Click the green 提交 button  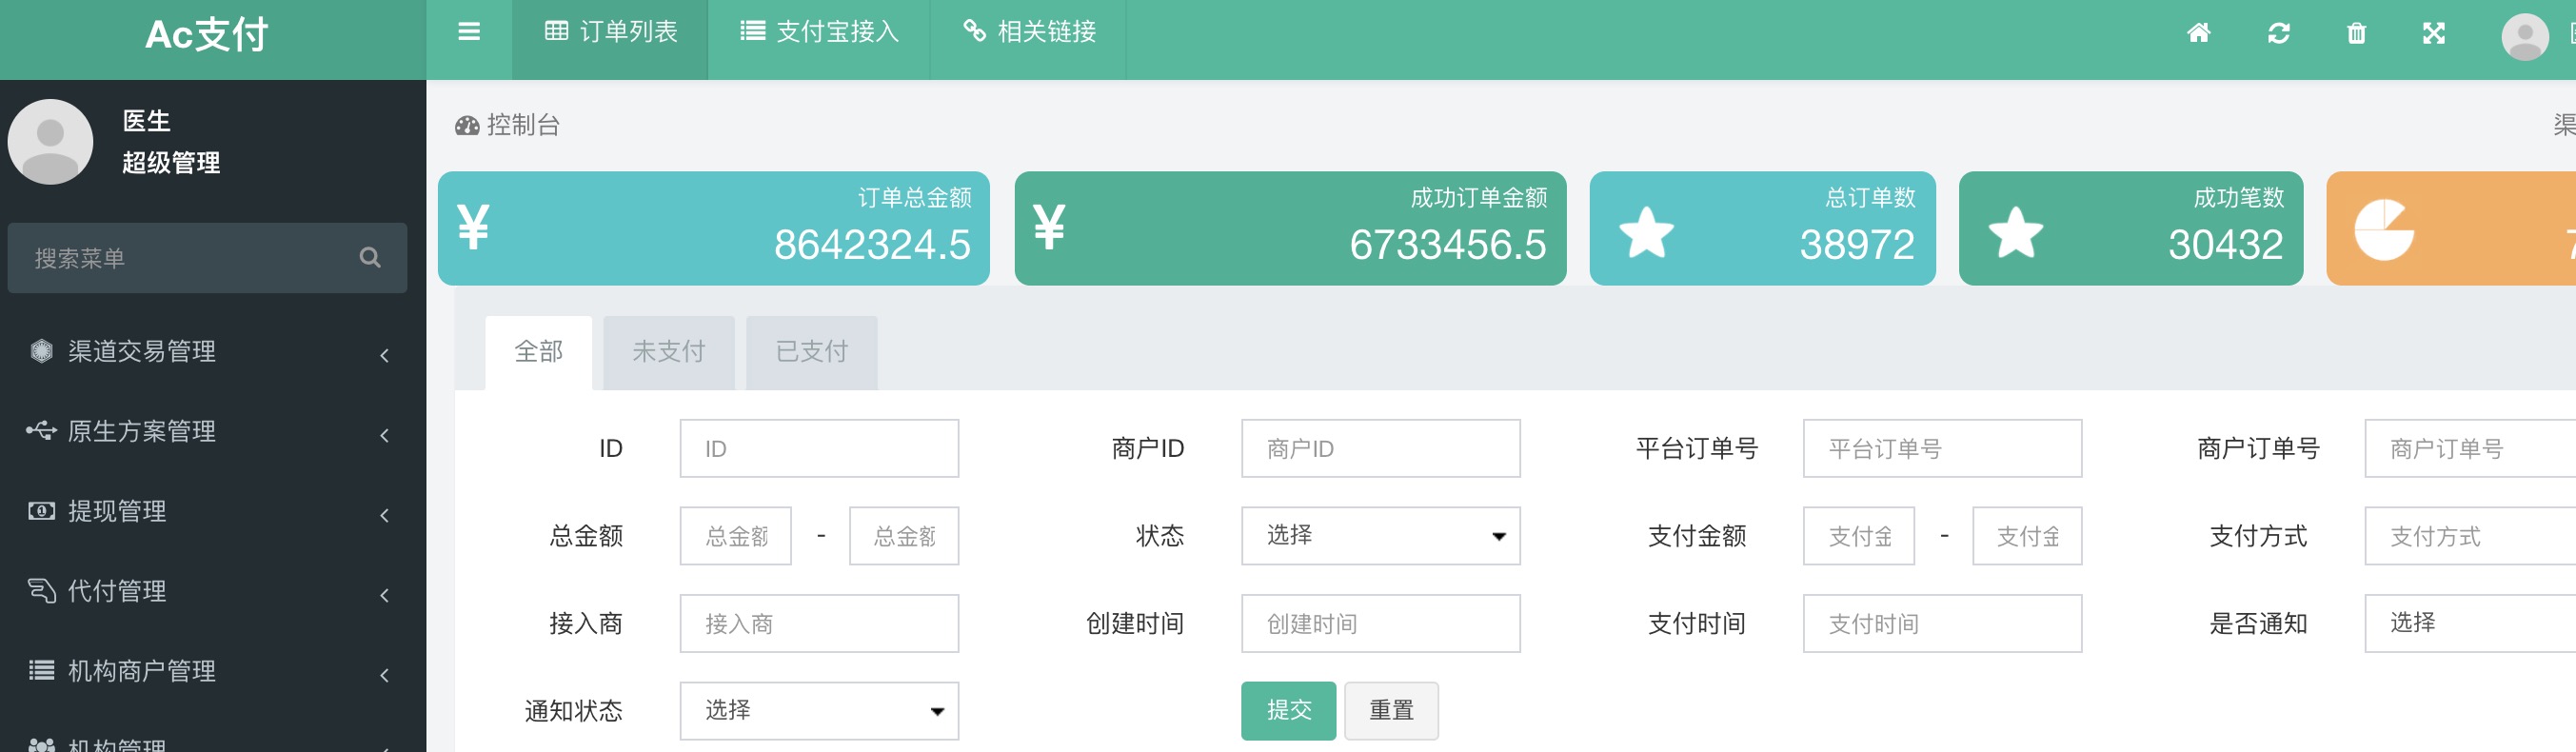pyautogui.click(x=1288, y=711)
